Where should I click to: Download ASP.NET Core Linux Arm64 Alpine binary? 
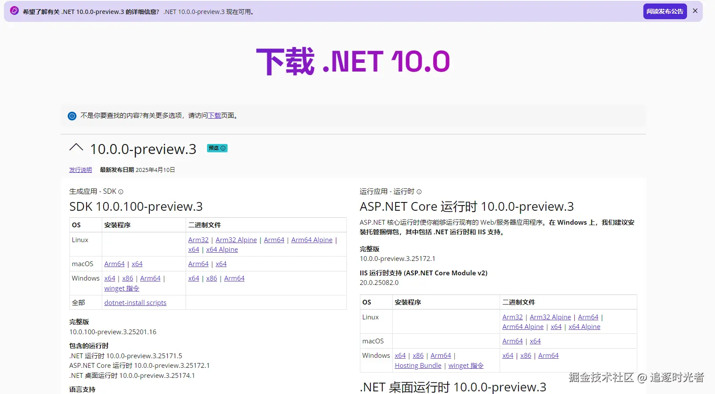[523, 327]
